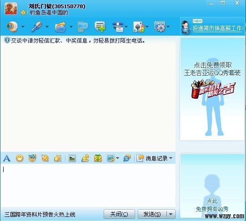This screenshot has width=246, height=221.
Task: Expand the report icon dropdown arrow
Action: [x=126, y=27]
